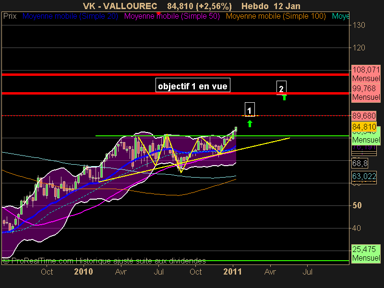This screenshot has height=288, width=384.
Task: Select the 84,810 (+2,56%) quote in title
Action: click(199, 6)
